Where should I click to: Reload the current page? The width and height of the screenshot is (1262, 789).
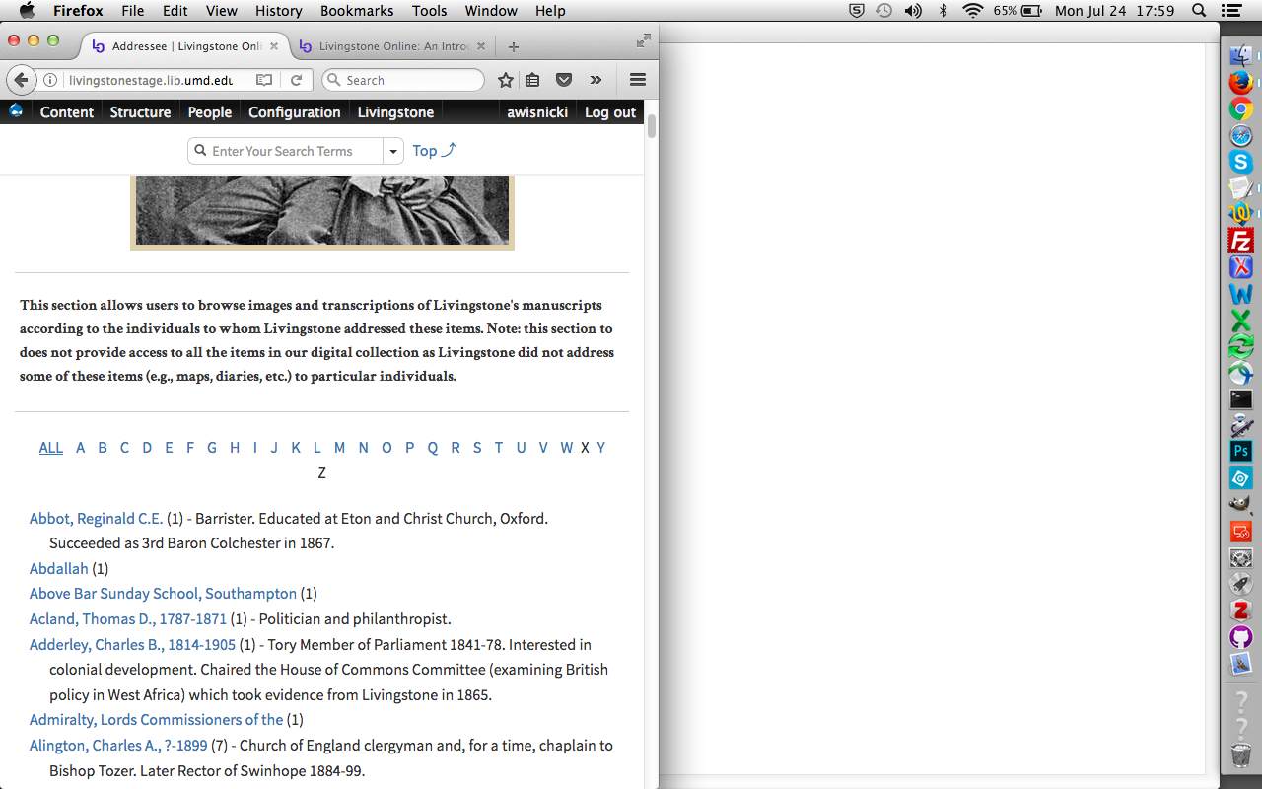coord(296,80)
